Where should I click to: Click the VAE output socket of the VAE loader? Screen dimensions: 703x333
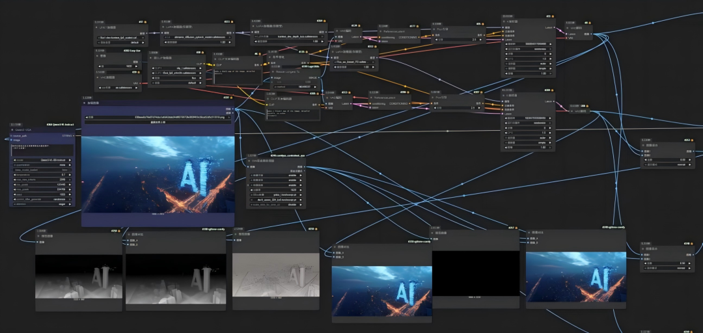(141, 83)
